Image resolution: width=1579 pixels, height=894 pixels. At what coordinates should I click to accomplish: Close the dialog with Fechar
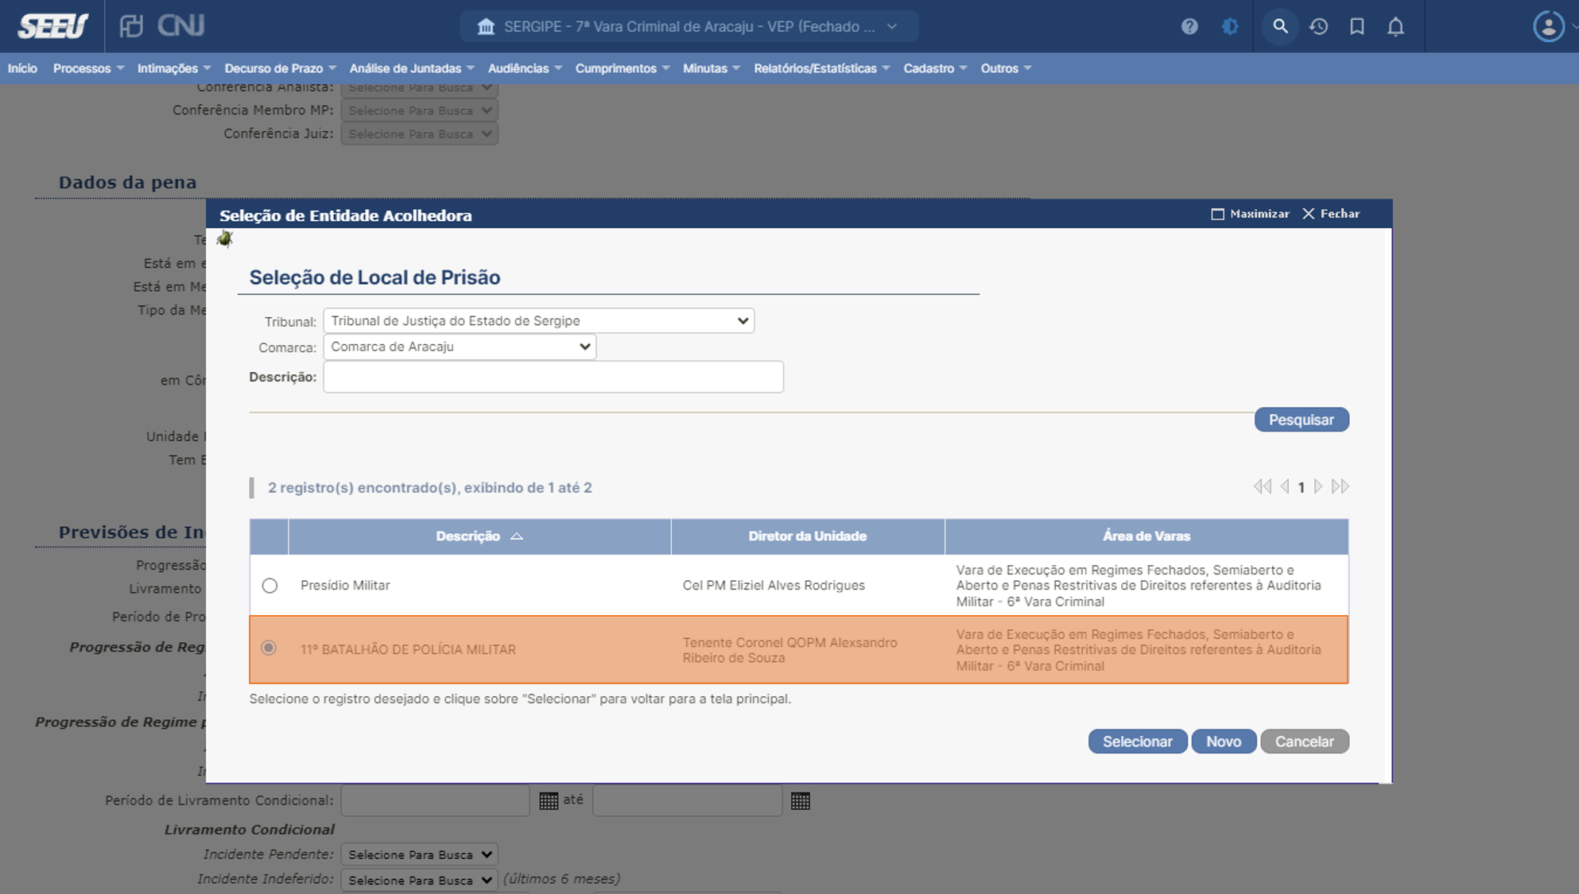(x=1331, y=214)
